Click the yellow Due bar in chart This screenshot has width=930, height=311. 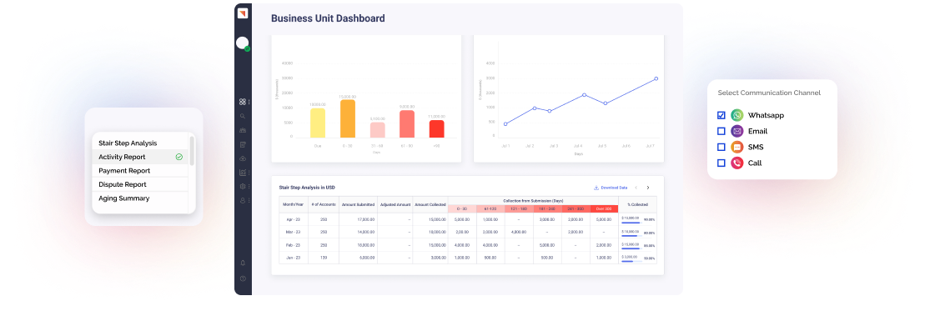tap(318, 123)
